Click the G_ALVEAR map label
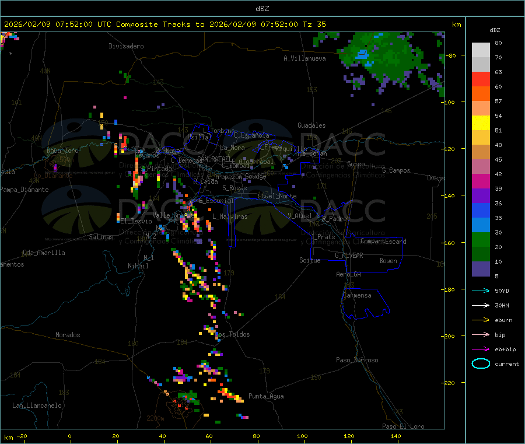This screenshot has width=525, height=444. coord(349,256)
